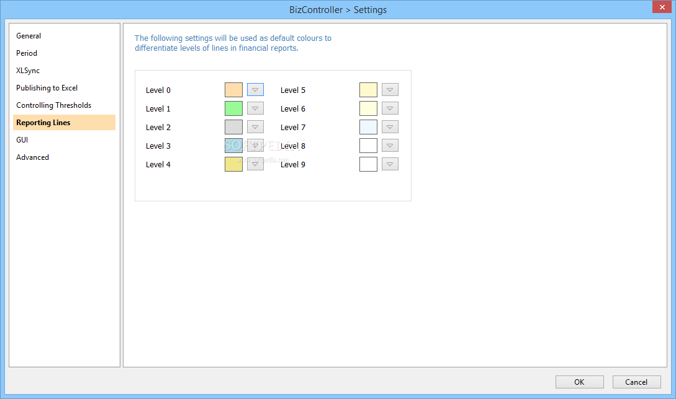The height and width of the screenshot is (399, 676).
Task: Click the 'Level 7' label text
Action: click(293, 127)
